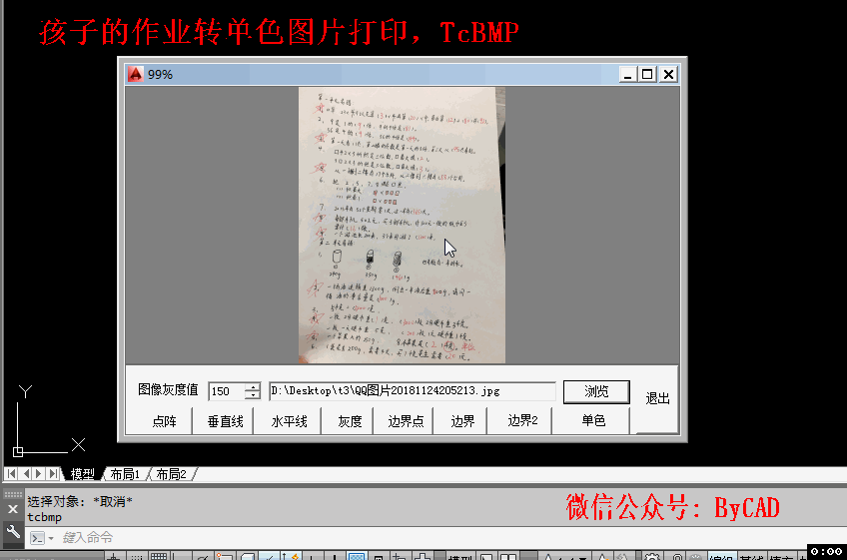
Task: Click the 退出 (exit) button
Action: [657, 398]
